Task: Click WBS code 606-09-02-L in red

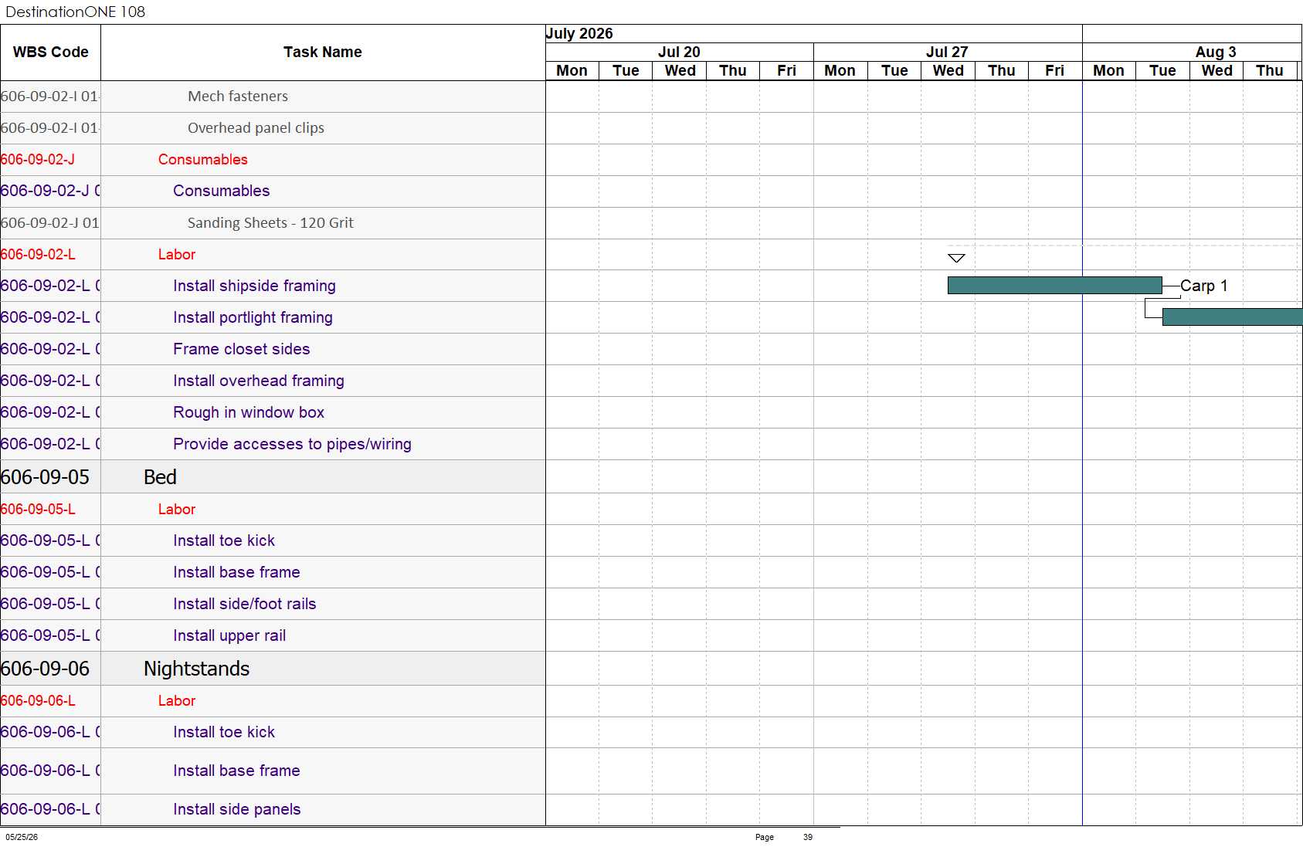Action: [x=38, y=255]
